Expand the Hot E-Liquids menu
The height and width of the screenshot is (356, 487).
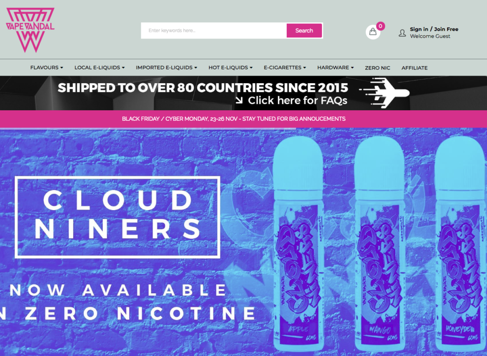(231, 67)
